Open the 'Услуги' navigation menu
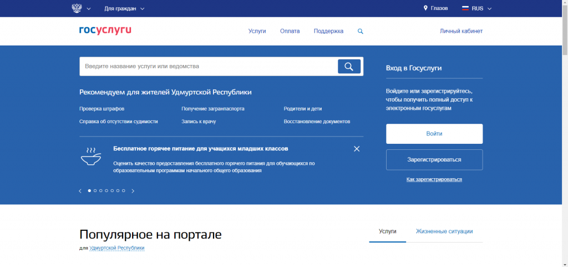Viewport: 568px width, 267px height. pyautogui.click(x=257, y=31)
